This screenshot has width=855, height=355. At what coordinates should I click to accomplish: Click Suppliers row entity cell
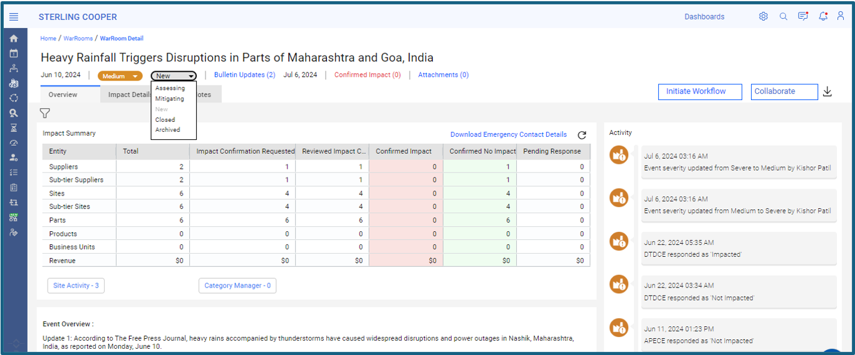[x=79, y=167]
